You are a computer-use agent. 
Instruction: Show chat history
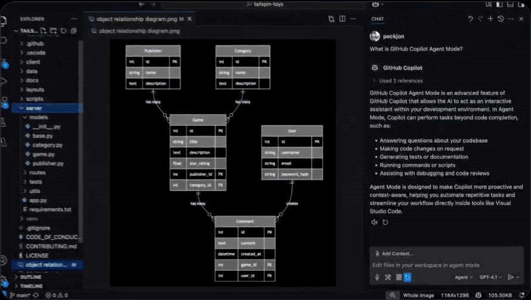[x=501, y=19]
